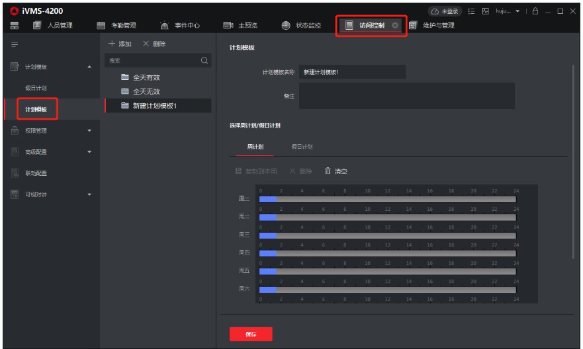
Task: Open 假日计划 in the sidebar
Action: tap(36, 88)
